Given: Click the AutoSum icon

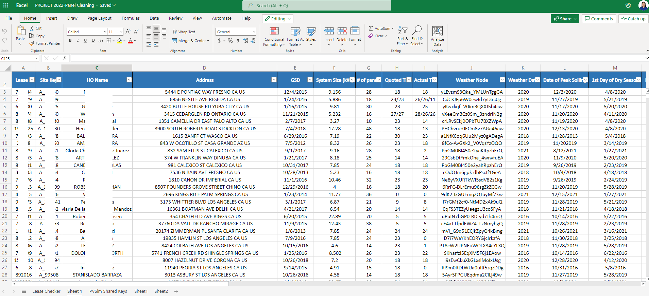Looking at the screenshot, I should [371, 28].
